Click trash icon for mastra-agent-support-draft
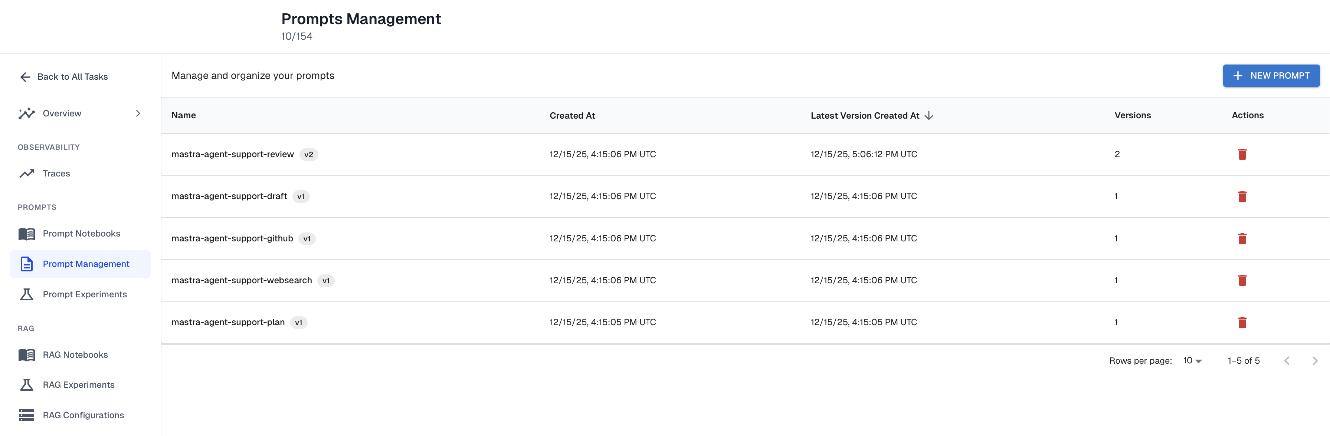The height and width of the screenshot is (436, 1330). coord(1242,196)
